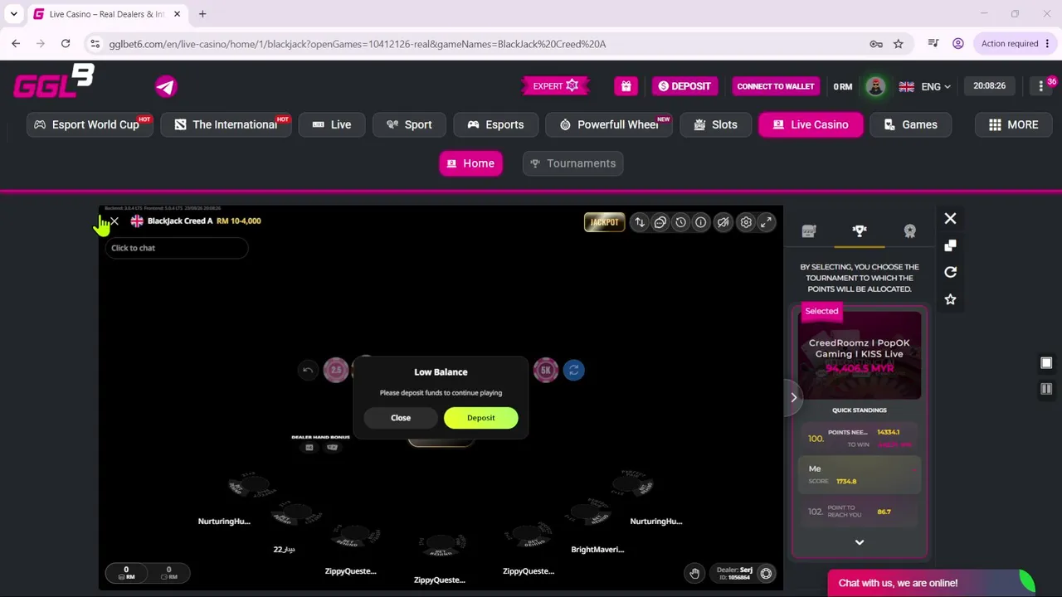
Task: Open the Tournaments sub-tab
Action: 572,163
